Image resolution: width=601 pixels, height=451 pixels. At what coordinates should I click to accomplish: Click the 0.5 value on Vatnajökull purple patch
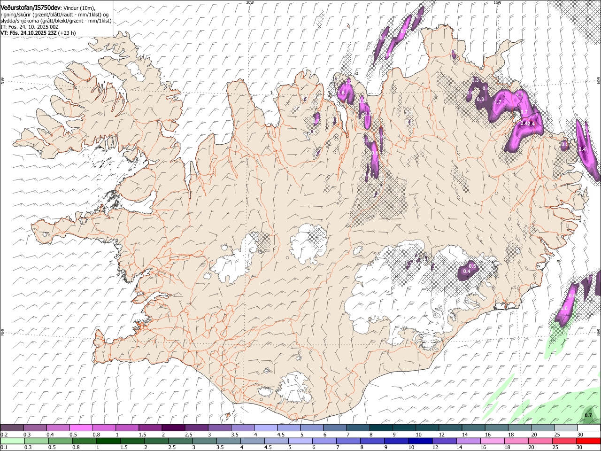coord(473,266)
